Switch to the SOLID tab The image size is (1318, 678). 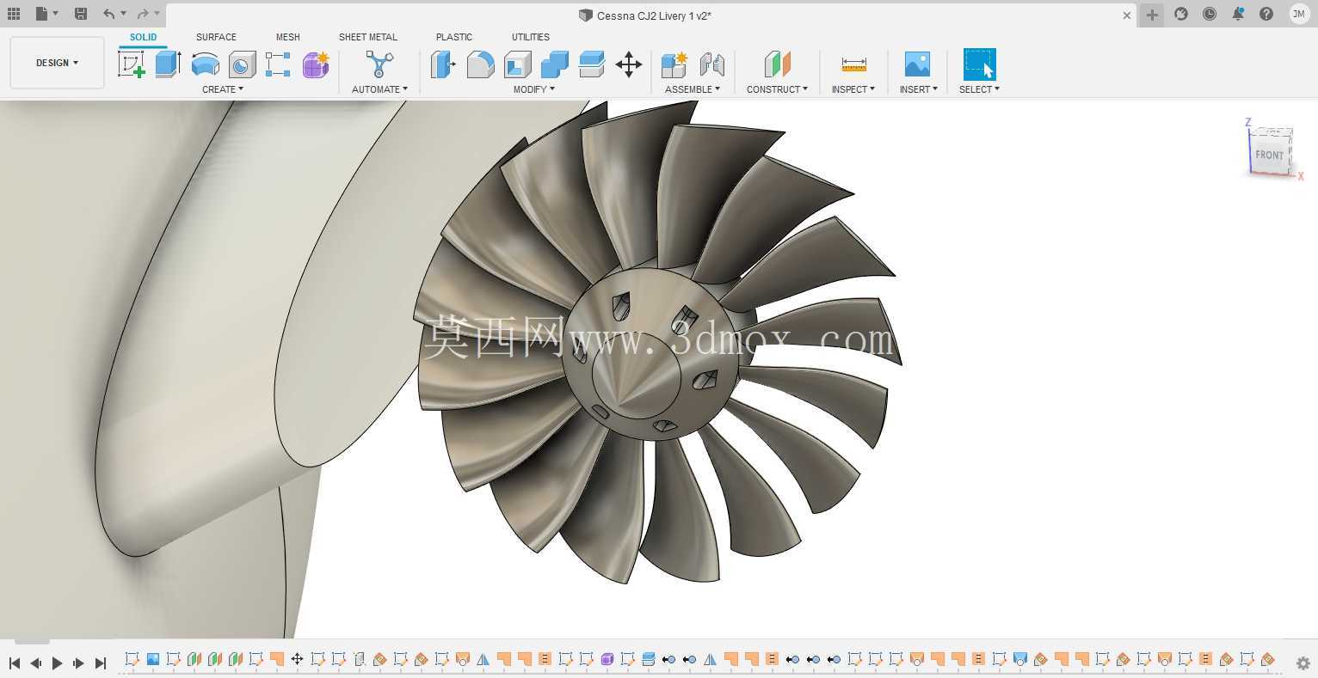click(x=143, y=37)
